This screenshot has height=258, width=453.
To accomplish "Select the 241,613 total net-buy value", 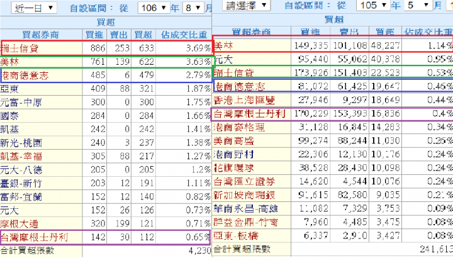I will point(436,249).
